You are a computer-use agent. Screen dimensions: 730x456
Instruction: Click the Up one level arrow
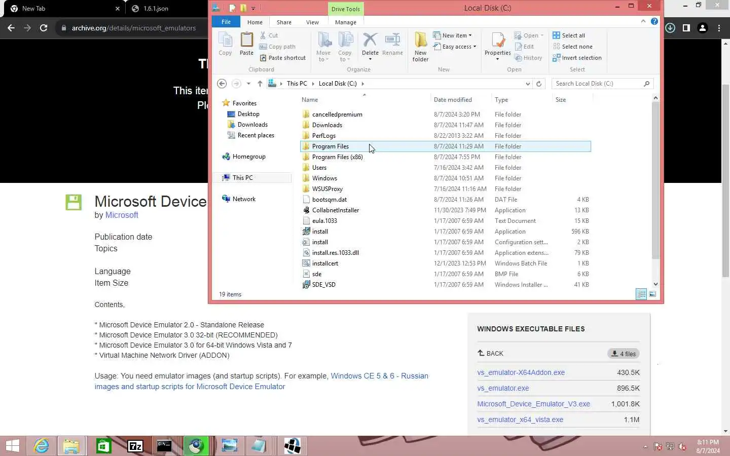(x=260, y=84)
